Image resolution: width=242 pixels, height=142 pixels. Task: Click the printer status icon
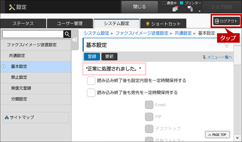coord(190,9)
